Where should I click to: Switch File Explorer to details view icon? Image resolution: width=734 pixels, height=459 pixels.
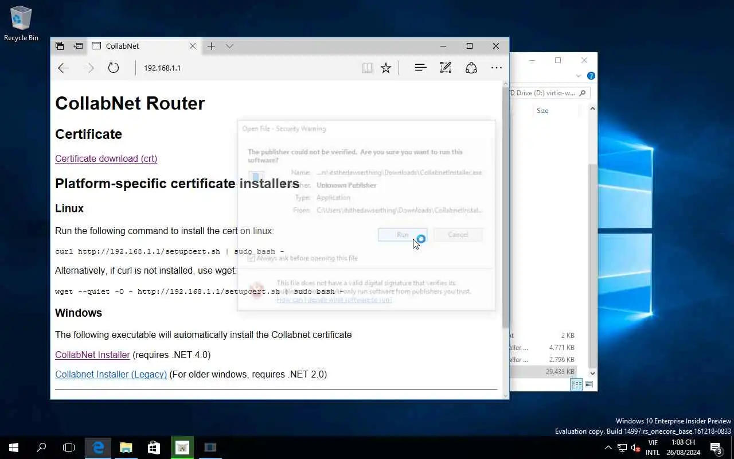click(x=576, y=384)
